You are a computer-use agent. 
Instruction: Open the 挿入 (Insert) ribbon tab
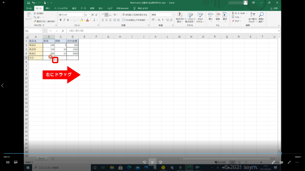tap(48, 8)
